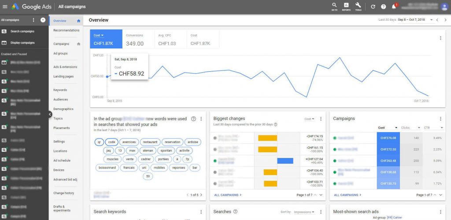Open All campaigns three-dot menu
Screen dimensions: 451x220
33,20
